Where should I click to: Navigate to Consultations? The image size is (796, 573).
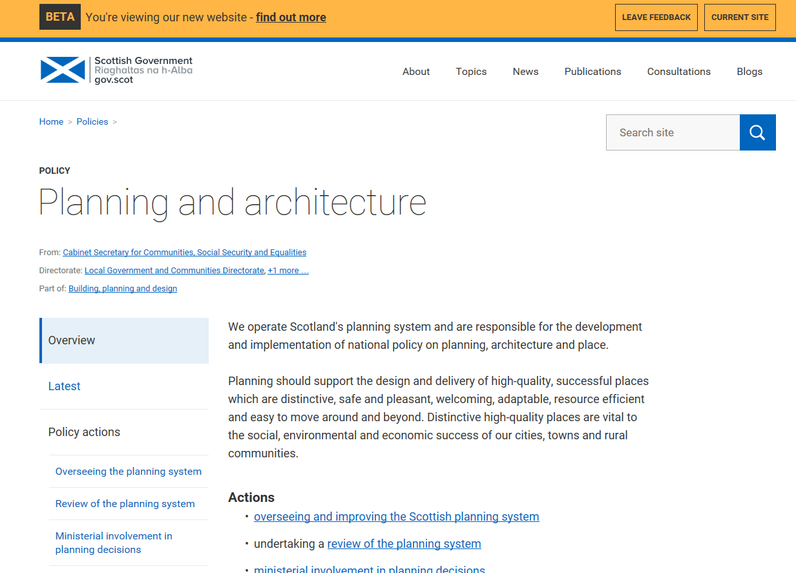678,72
